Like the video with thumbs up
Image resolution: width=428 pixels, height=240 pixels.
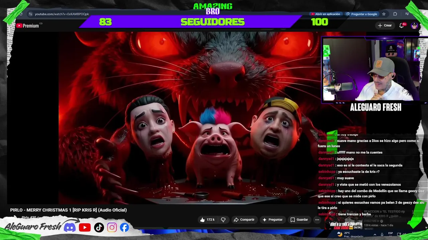[207, 220]
